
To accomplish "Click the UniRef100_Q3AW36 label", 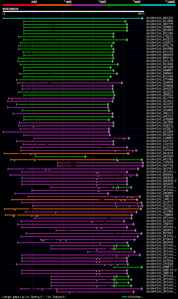I will pyautogui.click(x=160, y=86).
